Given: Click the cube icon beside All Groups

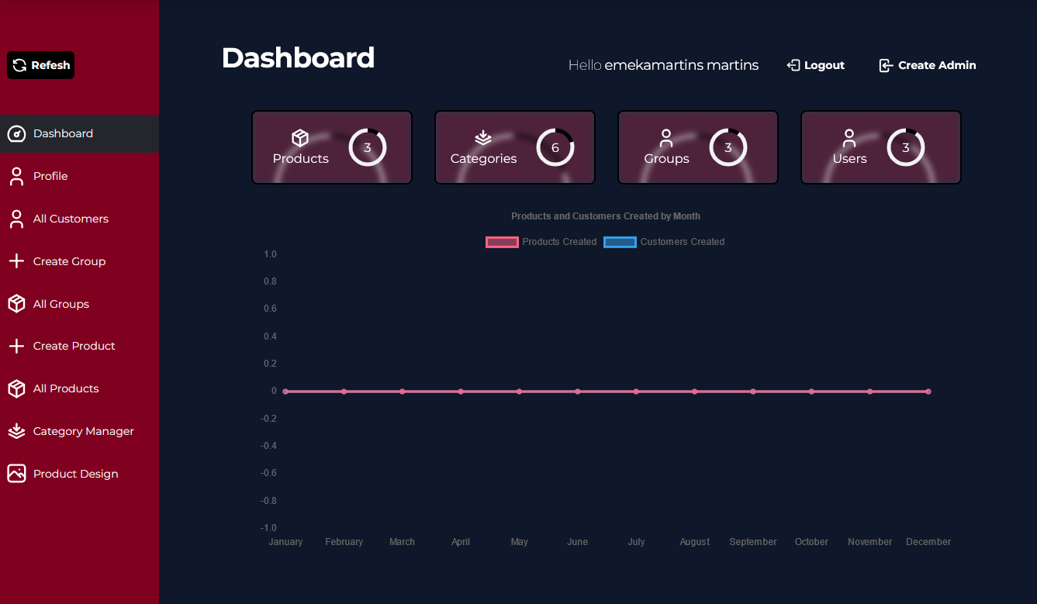Looking at the screenshot, I should (16, 304).
